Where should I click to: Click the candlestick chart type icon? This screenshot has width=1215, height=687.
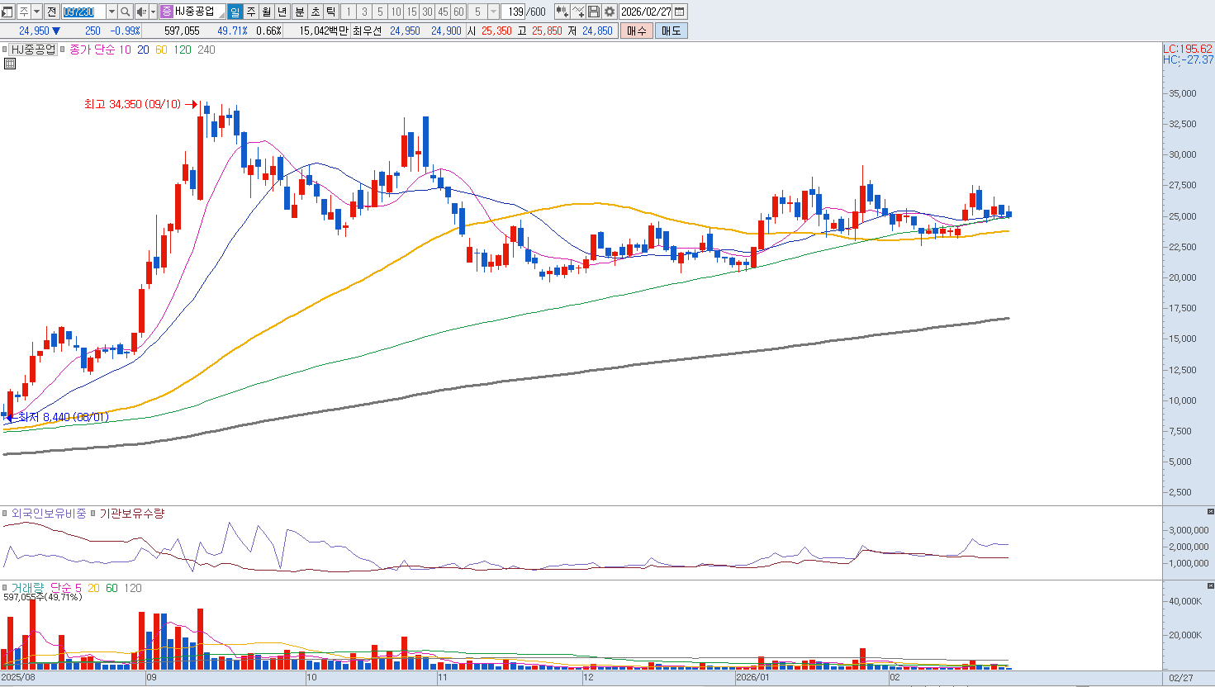pyautogui.click(x=562, y=12)
